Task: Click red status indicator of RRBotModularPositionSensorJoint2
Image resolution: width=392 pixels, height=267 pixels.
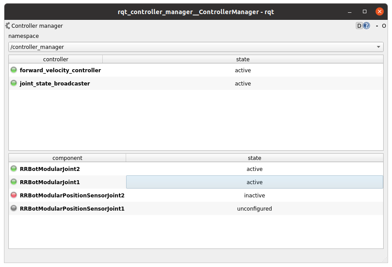Action: (13, 195)
